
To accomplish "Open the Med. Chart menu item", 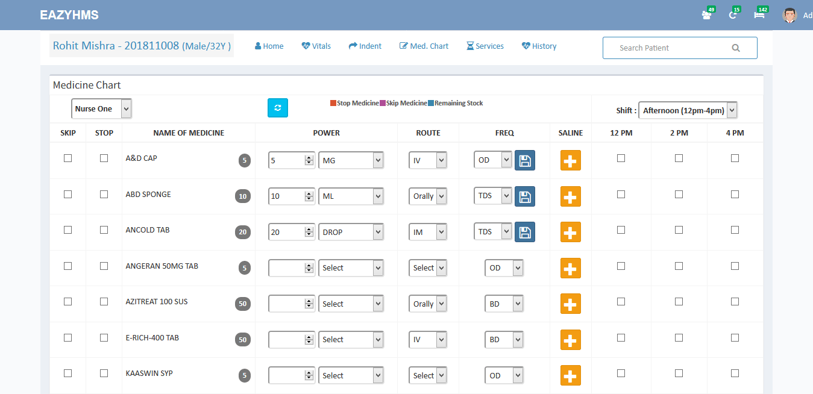I will (424, 46).
